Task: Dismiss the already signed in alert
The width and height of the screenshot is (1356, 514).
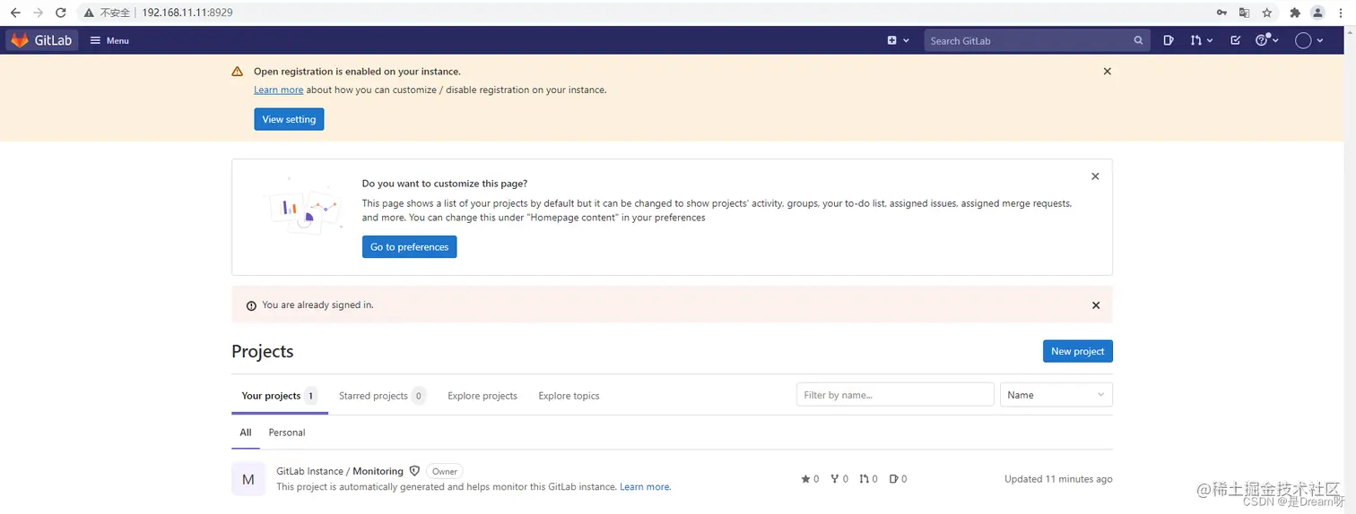Action: pyautogui.click(x=1096, y=305)
